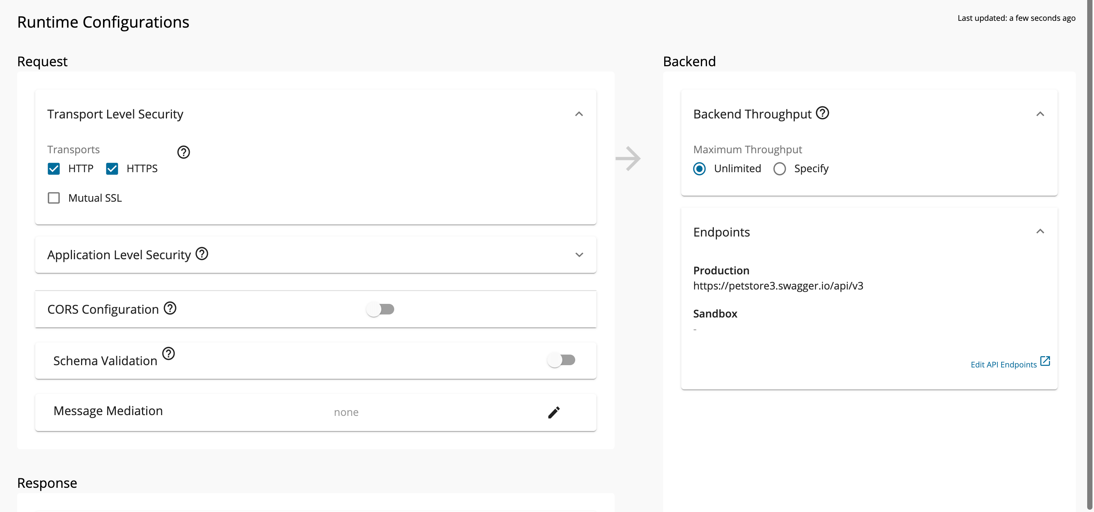Enable the Schema Validation switch
The image size is (1094, 512).
point(561,360)
